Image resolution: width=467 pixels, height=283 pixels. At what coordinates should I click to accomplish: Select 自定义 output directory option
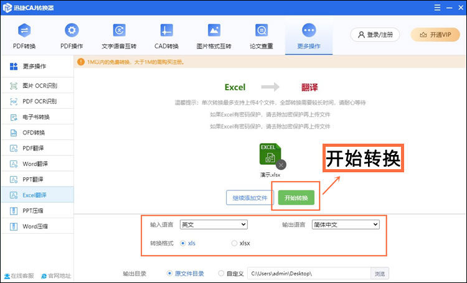pos(221,273)
